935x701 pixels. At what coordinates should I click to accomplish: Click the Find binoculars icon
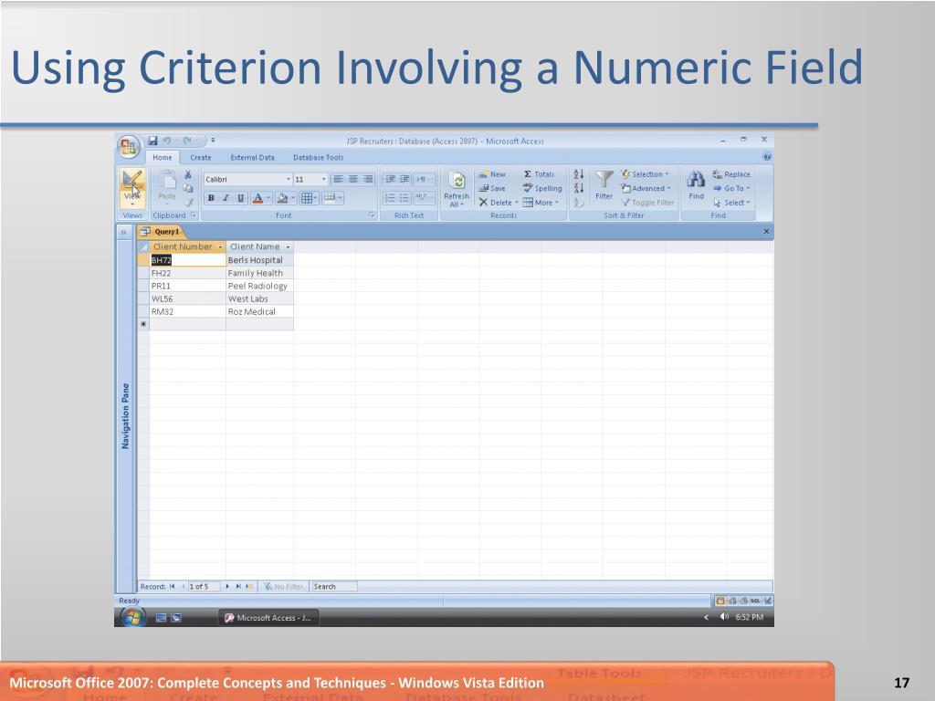click(696, 180)
